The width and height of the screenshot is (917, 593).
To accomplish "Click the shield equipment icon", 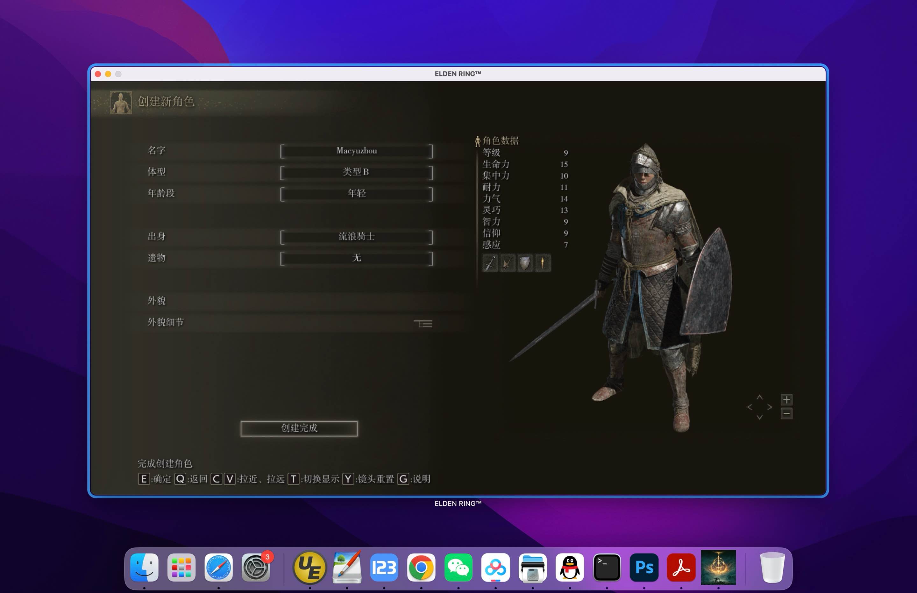I will click(525, 263).
